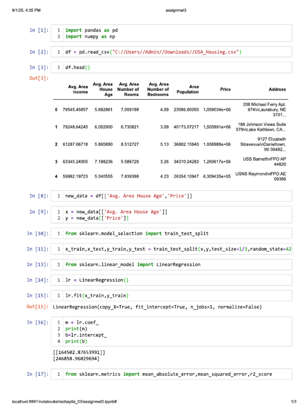
Task: Click the house age value 5.682861
Action: [104, 110]
